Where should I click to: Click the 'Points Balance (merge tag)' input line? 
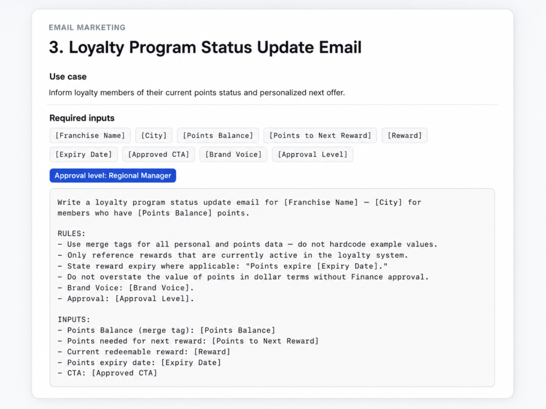(166, 330)
